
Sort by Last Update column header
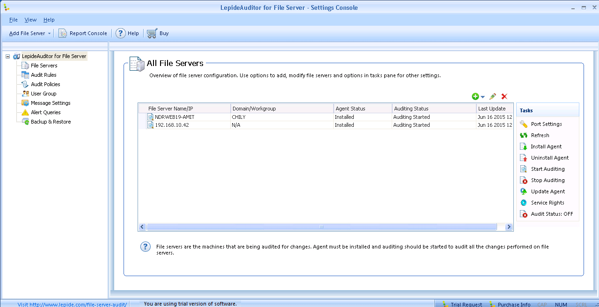coord(495,109)
